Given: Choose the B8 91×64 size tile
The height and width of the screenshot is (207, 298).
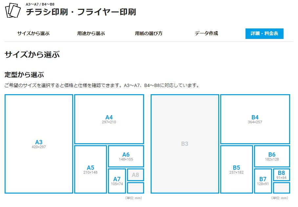Looking at the screenshot, I should tap(281, 175).
